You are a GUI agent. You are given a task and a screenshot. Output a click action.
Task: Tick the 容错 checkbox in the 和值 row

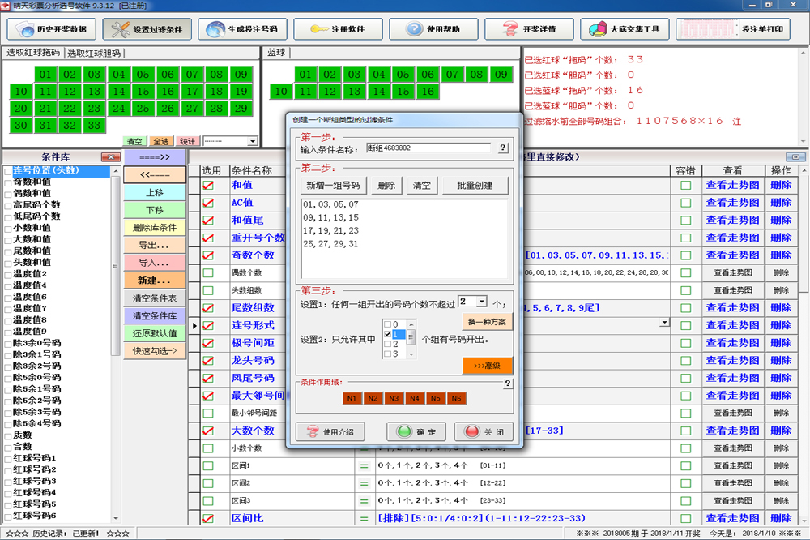coord(685,185)
